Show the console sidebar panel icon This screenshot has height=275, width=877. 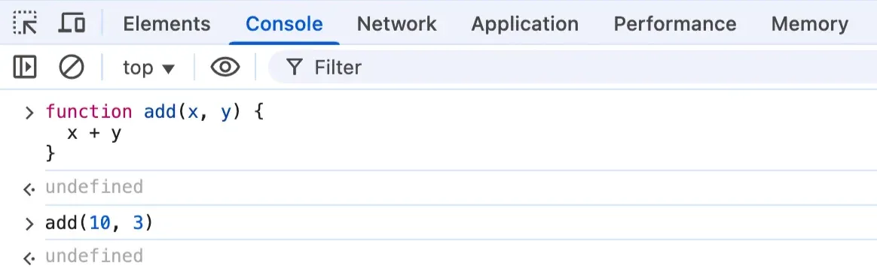25,67
